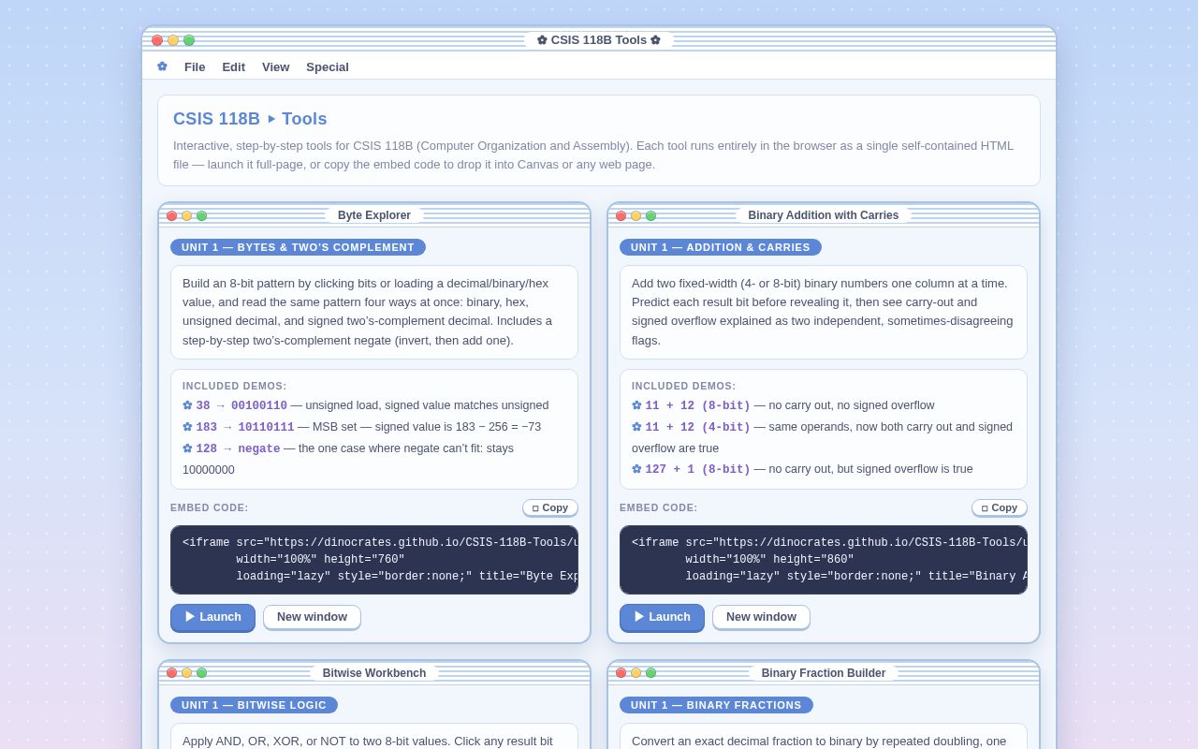Click the 'Binary Addition with Carries' card title
This screenshot has height=749, width=1198.
[x=824, y=215]
